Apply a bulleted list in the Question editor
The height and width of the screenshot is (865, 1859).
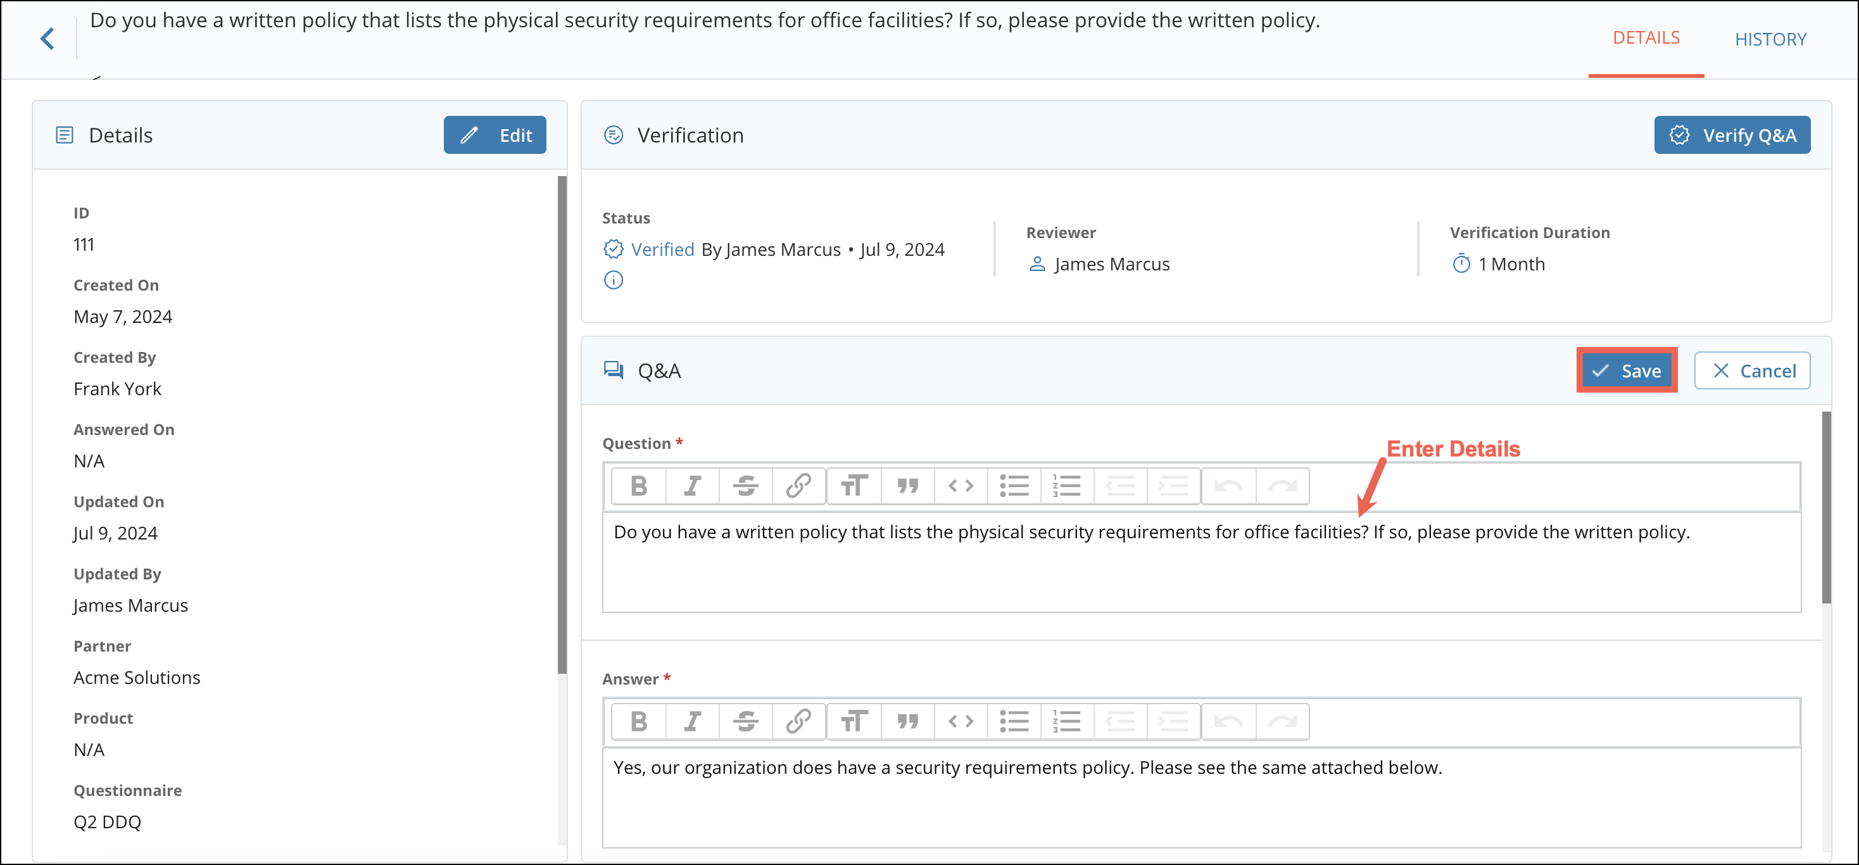(1014, 486)
